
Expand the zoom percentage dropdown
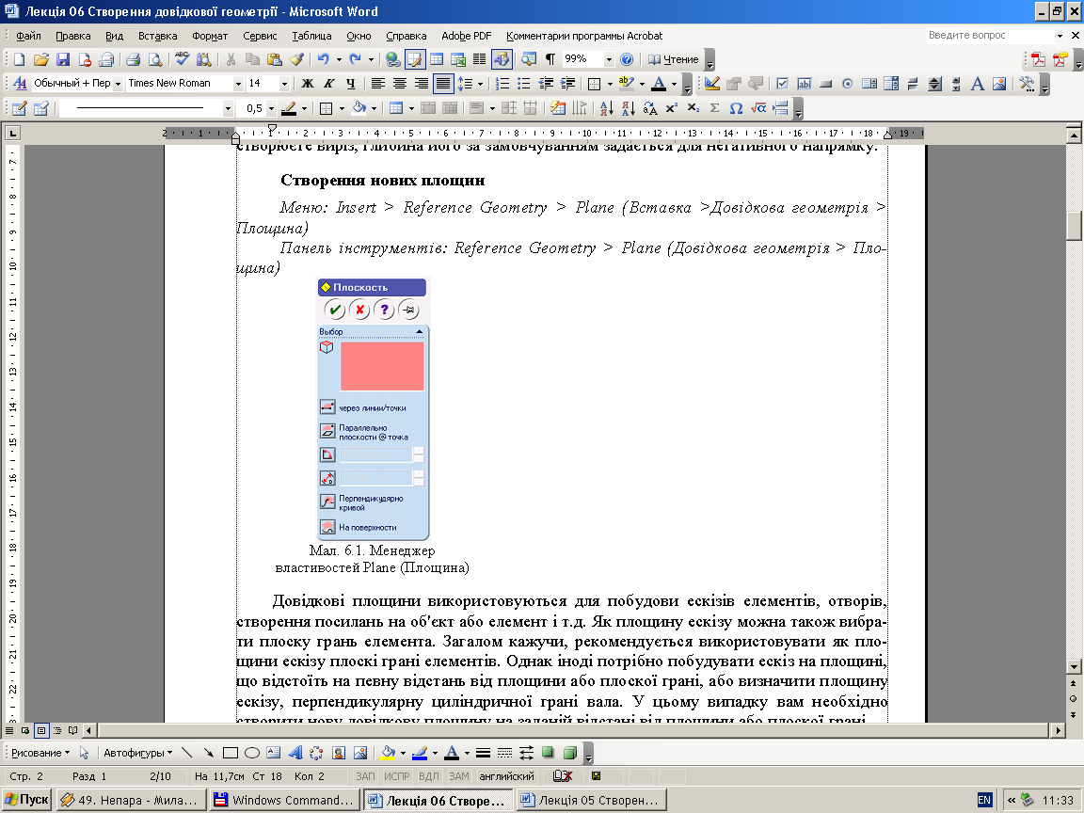pyautogui.click(x=609, y=59)
